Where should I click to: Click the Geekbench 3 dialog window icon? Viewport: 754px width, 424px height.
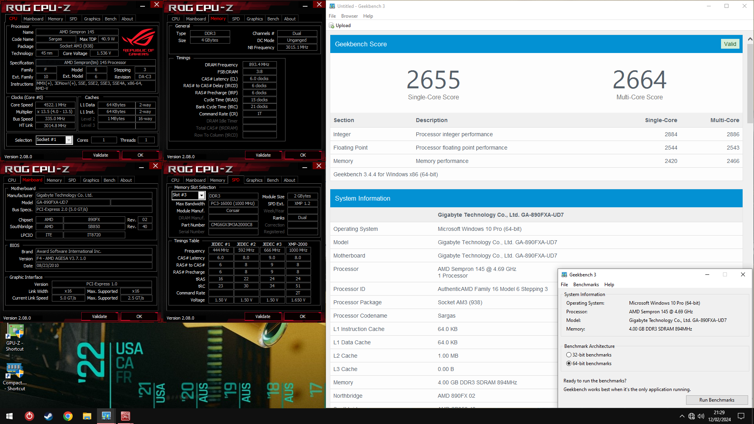[x=564, y=275]
